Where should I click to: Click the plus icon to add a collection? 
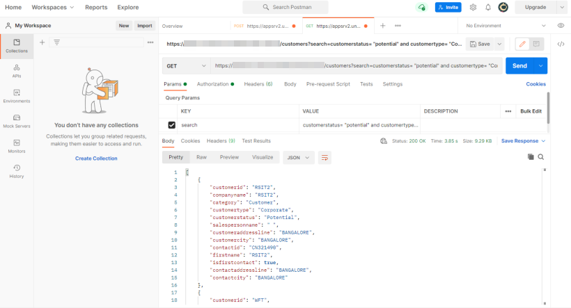[x=42, y=42]
